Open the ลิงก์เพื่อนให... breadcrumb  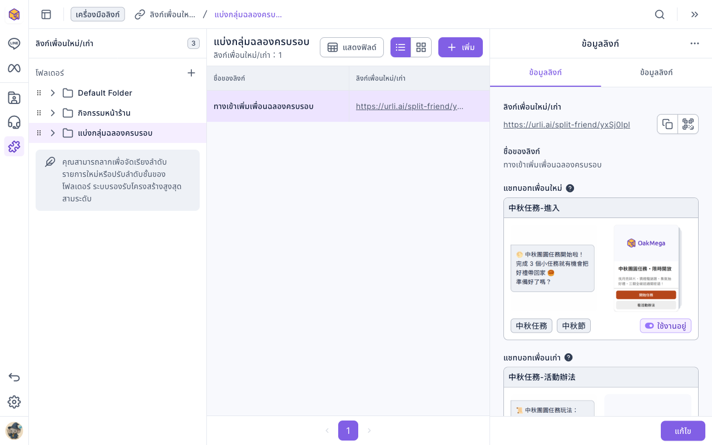(165, 14)
